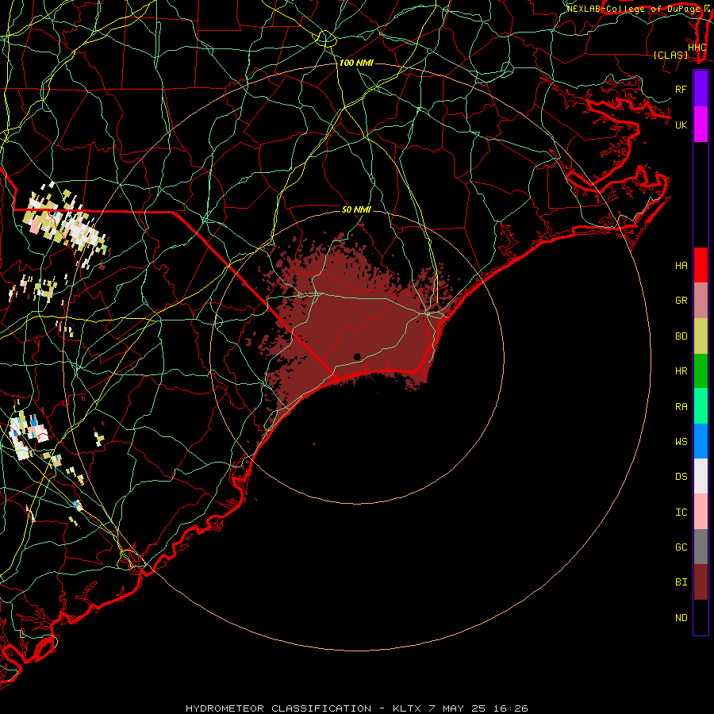Click the HR green legend swatch
Image resolution: width=714 pixels, height=714 pixels.
(701, 371)
